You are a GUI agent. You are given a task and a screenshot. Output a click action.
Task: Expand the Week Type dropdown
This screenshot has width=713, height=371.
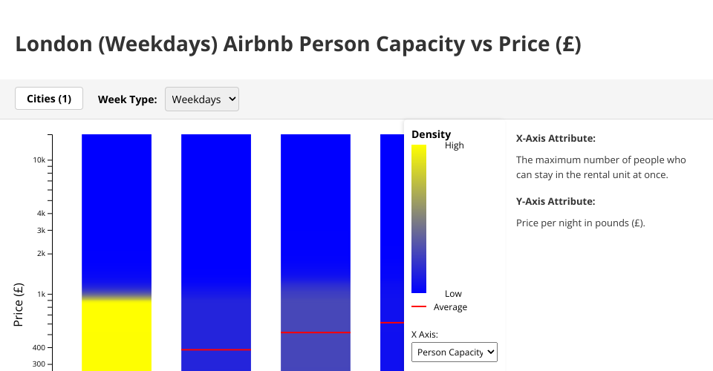pyautogui.click(x=202, y=99)
